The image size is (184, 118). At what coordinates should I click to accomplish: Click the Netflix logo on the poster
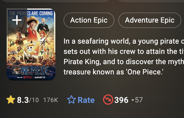click(x=28, y=77)
